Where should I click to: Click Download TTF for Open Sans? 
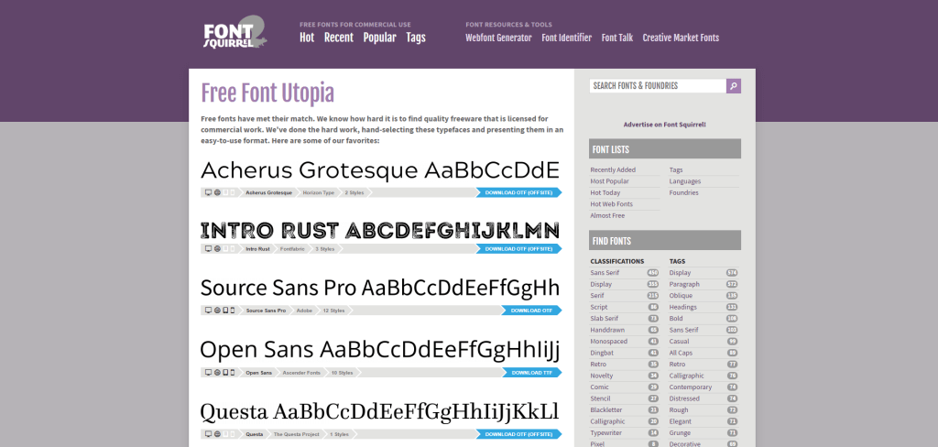pos(531,372)
